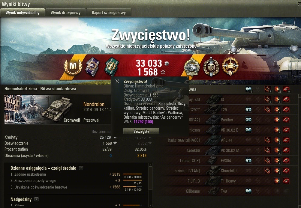Click the crossed swords icon in tooltip
This screenshot has height=208, width=301.
pyautogui.click(x=117, y=81)
